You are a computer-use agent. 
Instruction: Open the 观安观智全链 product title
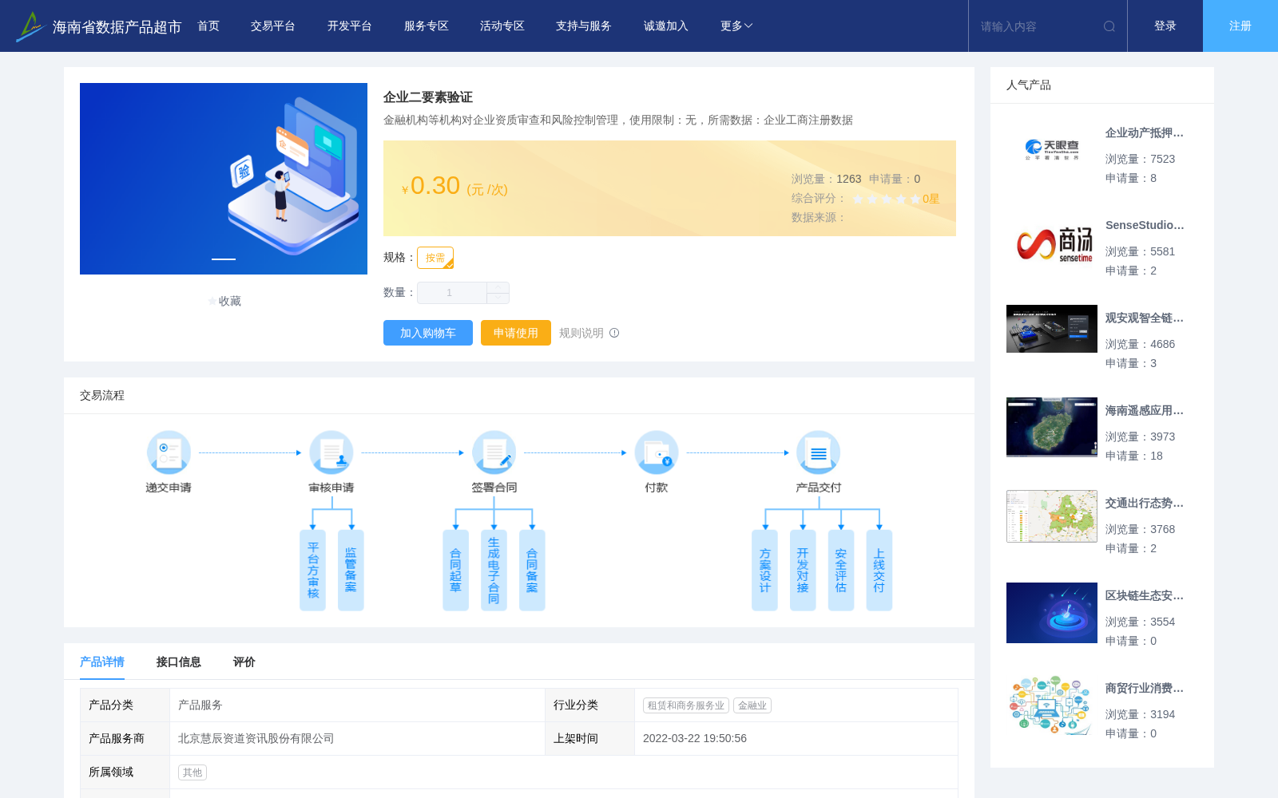[1145, 318]
